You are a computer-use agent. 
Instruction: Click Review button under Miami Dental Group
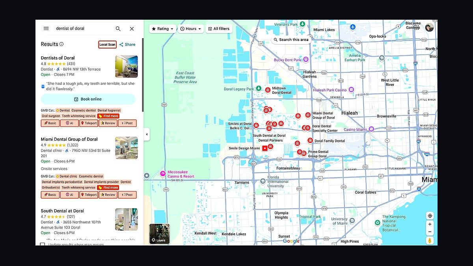coord(108,195)
